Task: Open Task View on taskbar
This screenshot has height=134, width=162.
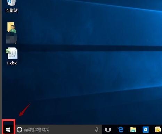Action: tap(108, 129)
